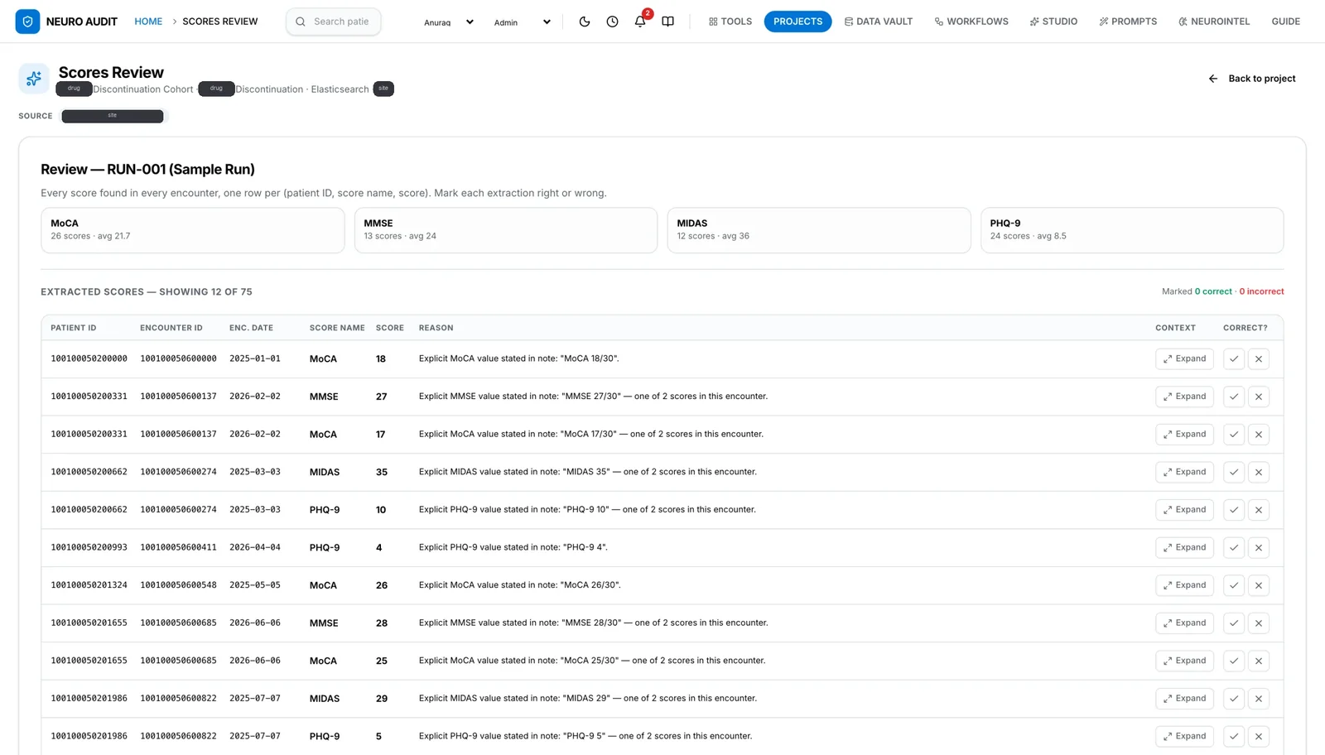Image resolution: width=1325 pixels, height=755 pixels.
Task: Open WORKFLOWS section
Action: [971, 22]
